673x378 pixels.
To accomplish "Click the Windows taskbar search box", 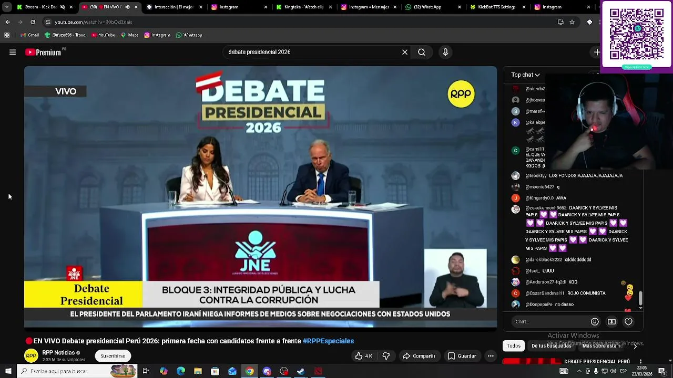I will point(77,371).
